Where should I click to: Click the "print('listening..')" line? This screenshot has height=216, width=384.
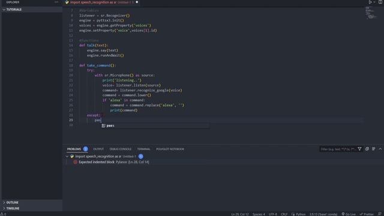[122, 80]
